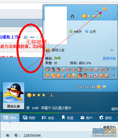The image size is (118, 138).
Task: Click the 排名: 前62.5% text
Action: [x=81, y=63]
